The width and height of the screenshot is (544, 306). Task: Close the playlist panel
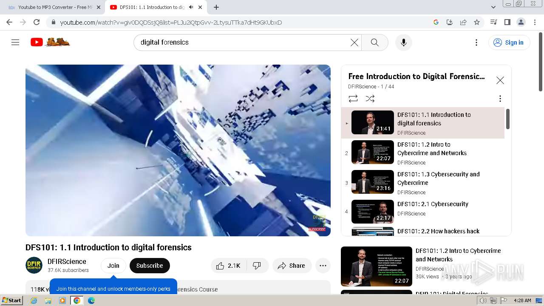(500, 80)
